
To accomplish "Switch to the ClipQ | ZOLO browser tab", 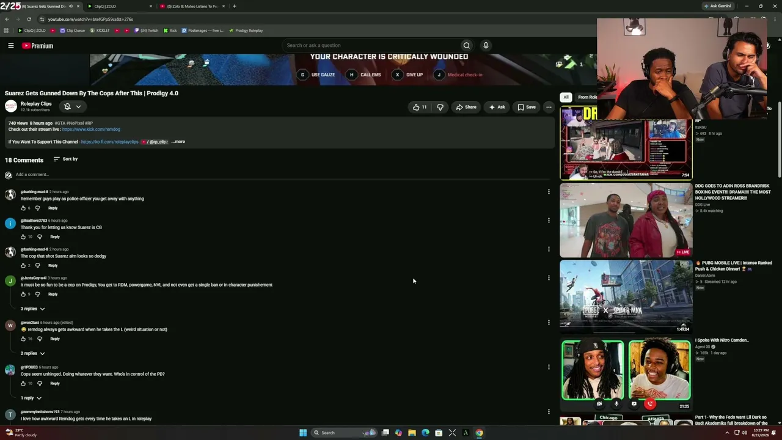I will [x=120, y=6].
